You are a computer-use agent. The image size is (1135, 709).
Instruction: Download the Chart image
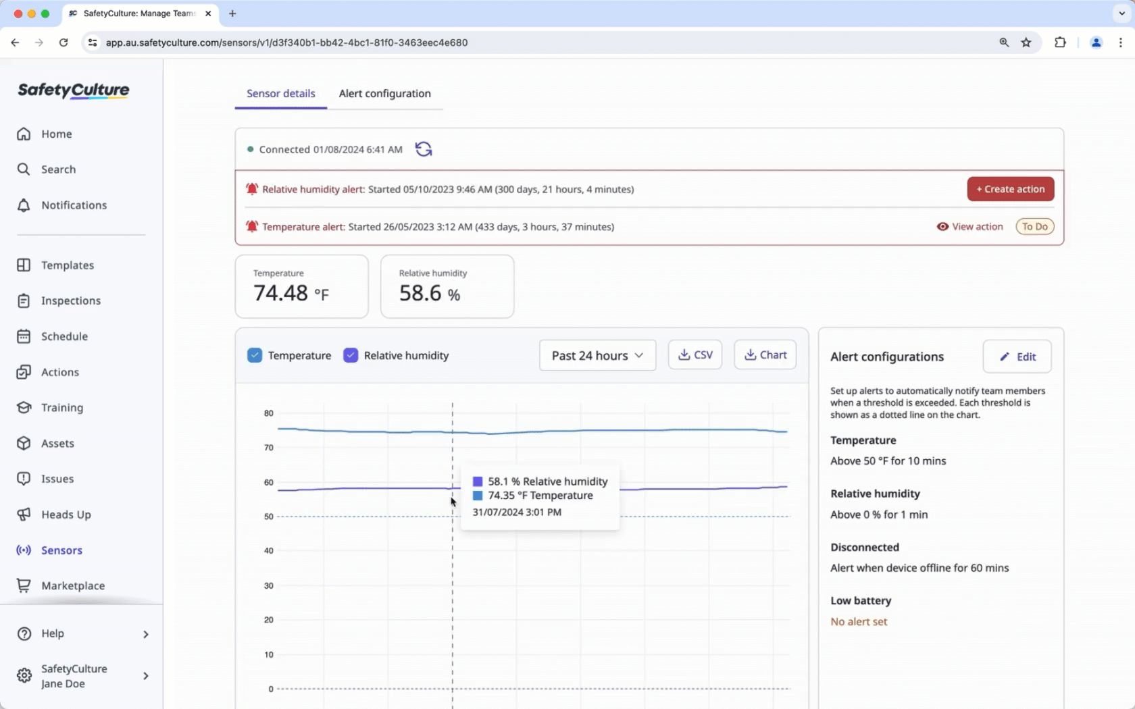(x=765, y=354)
